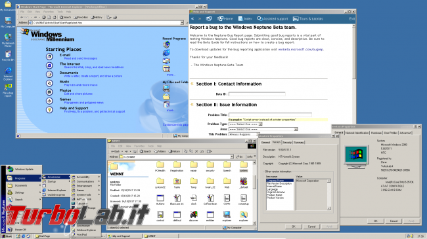Image resolution: width=427 pixels, height=239 pixels.
Task: Switch to Summary tab in ntoskrnl Properties
Action: pyautogui.click(x=299, y=143)
